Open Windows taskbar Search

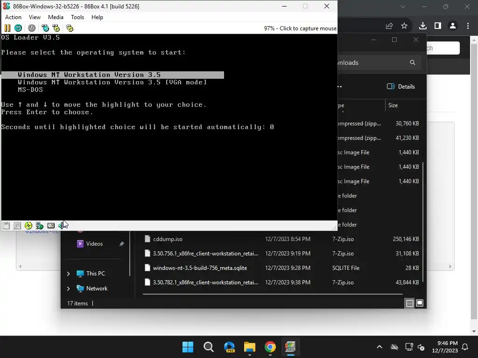(x=209, y=347)
